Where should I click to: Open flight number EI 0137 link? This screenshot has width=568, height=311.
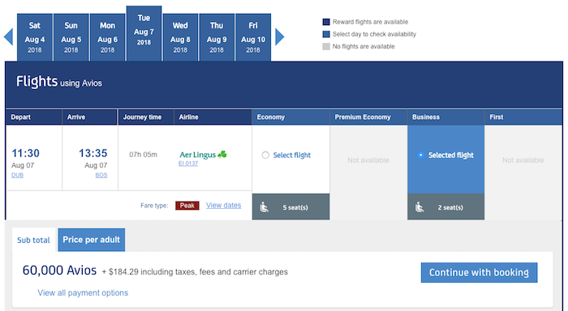[188, 164]
